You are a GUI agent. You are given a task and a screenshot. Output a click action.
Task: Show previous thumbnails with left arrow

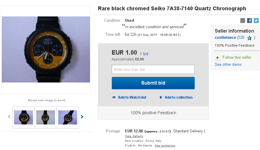tap(9, 117)
